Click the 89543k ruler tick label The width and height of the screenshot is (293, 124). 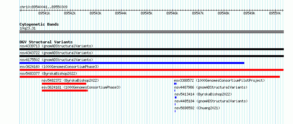click(x=95, y=13)
